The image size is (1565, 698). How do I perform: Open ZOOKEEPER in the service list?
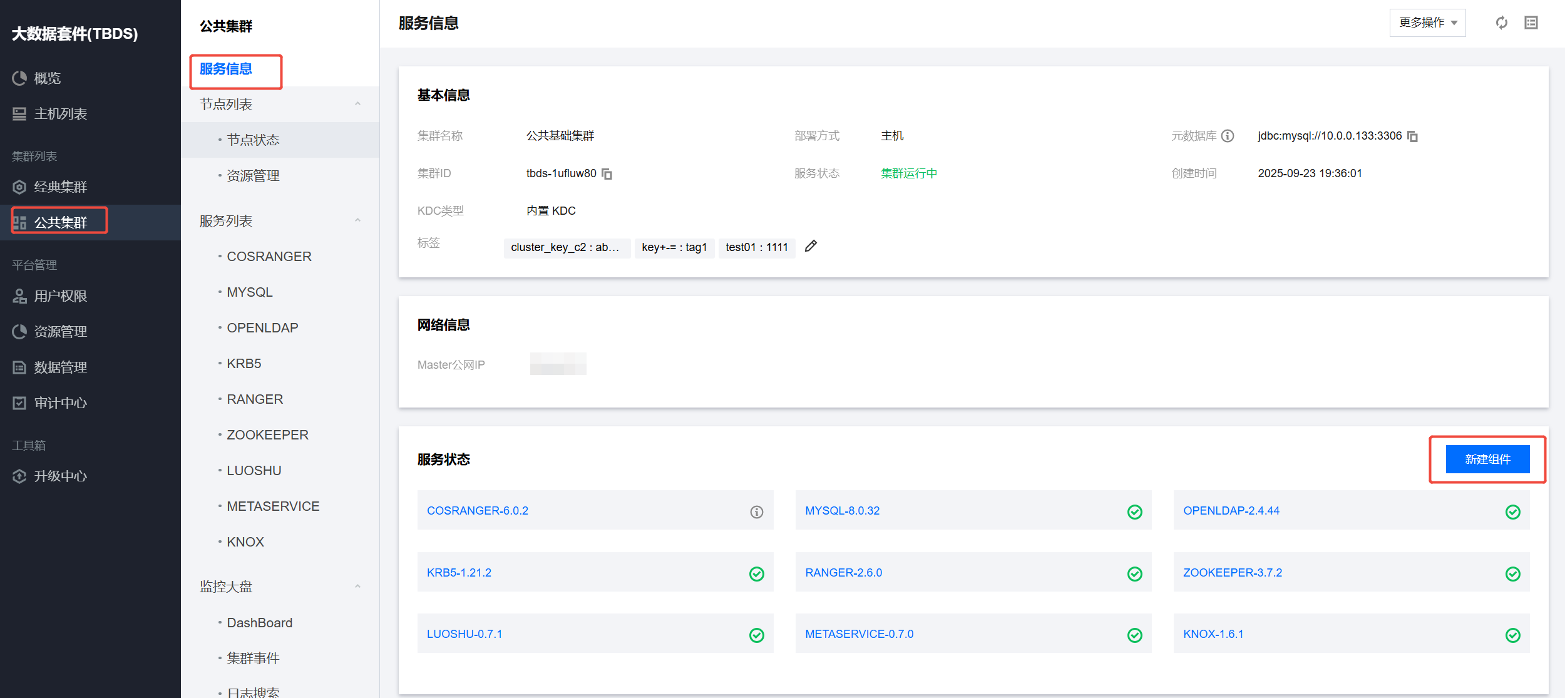coord(267,435)
